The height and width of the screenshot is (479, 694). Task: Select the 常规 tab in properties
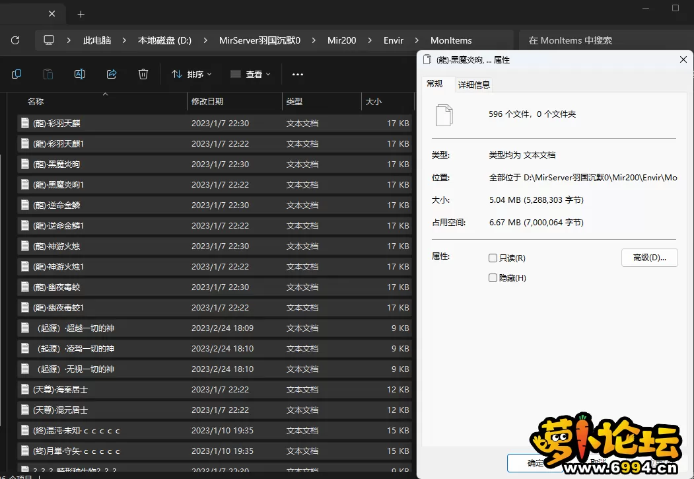click(x=434, y=84)
